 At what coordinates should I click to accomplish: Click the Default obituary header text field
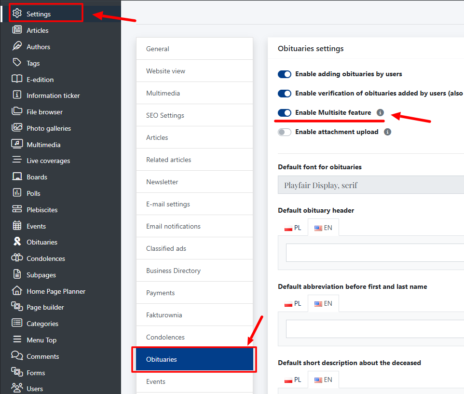(x=375, y=253)
